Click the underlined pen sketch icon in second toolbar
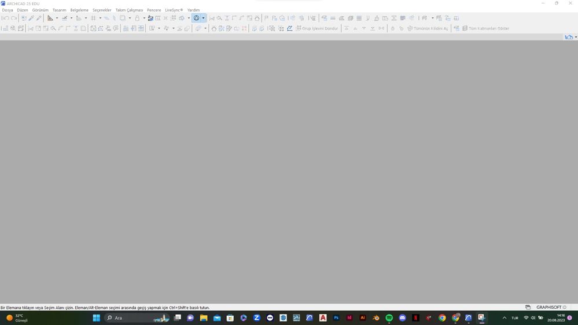This screenshot has height=325, width=578. (290, 28)
